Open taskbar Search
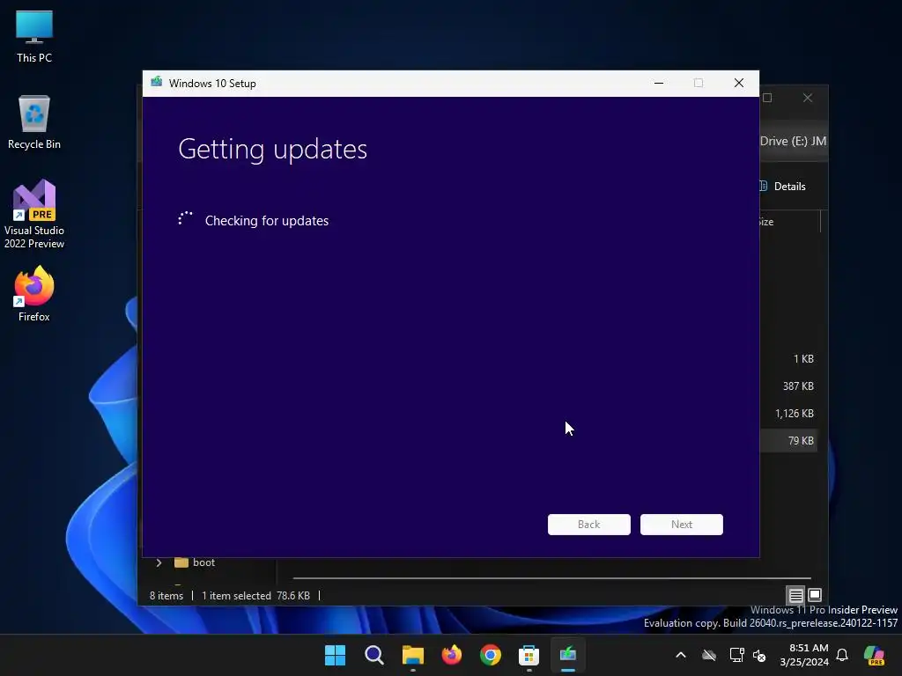902x676 pixels. click(373, 655)
